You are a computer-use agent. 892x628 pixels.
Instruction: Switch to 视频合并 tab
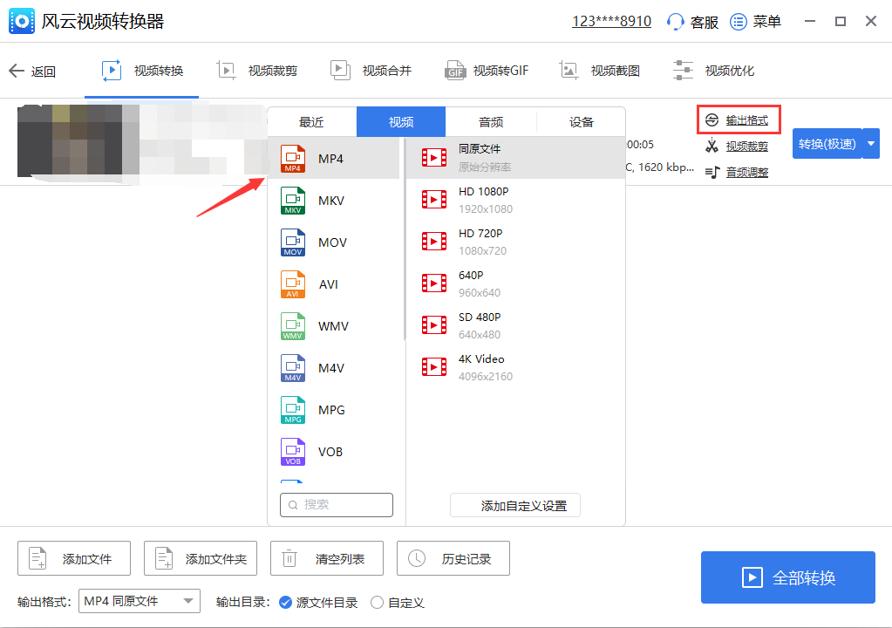(x=371, y=71)
